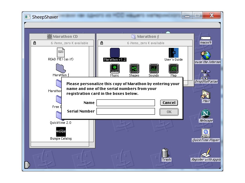Image resolution: width=245 pixels, height=183 pixels.
Task: Select the Trash icon
Action: click(165, 153)
